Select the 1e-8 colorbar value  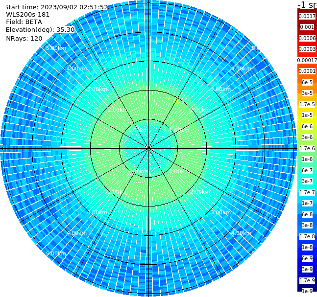(307, 247)
